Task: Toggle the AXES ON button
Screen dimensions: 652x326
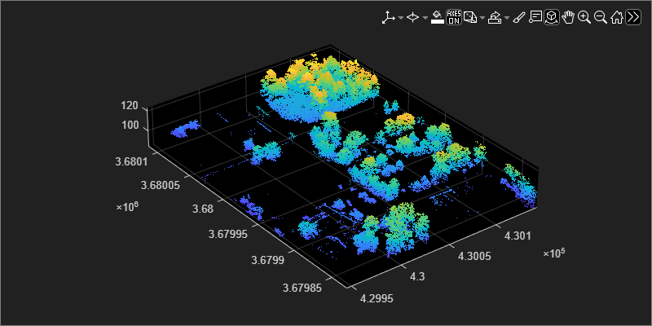Action: pos(454,17)
